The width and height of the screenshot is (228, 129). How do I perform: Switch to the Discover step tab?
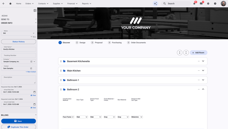click(x=64, y=43)
